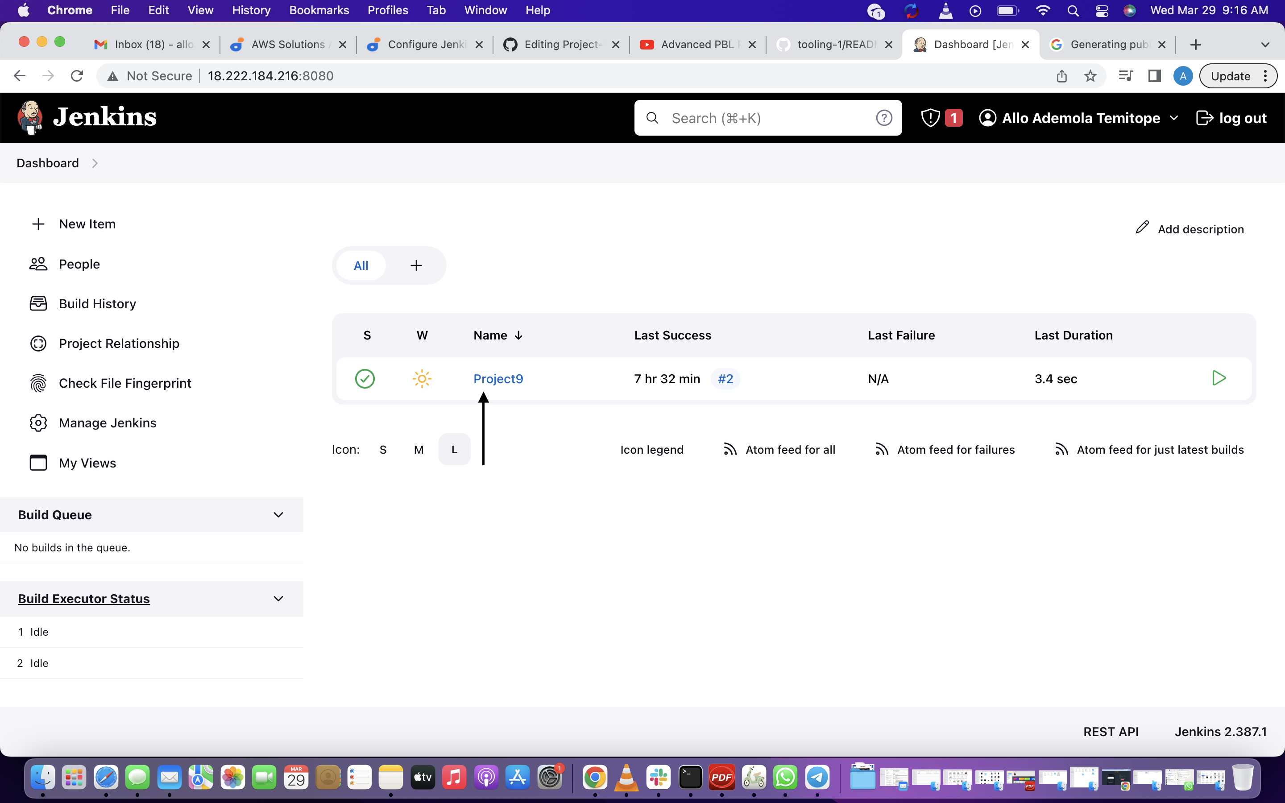Click the Add description pencil icon
Screen dimensions: 1285x803
point(1142,228)
